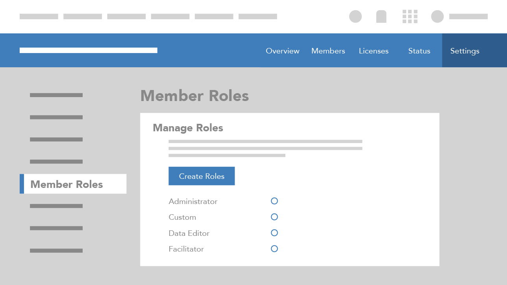507x285 pixels.
Task: Click the user profile avatar circle
Action: click(437, 17)
